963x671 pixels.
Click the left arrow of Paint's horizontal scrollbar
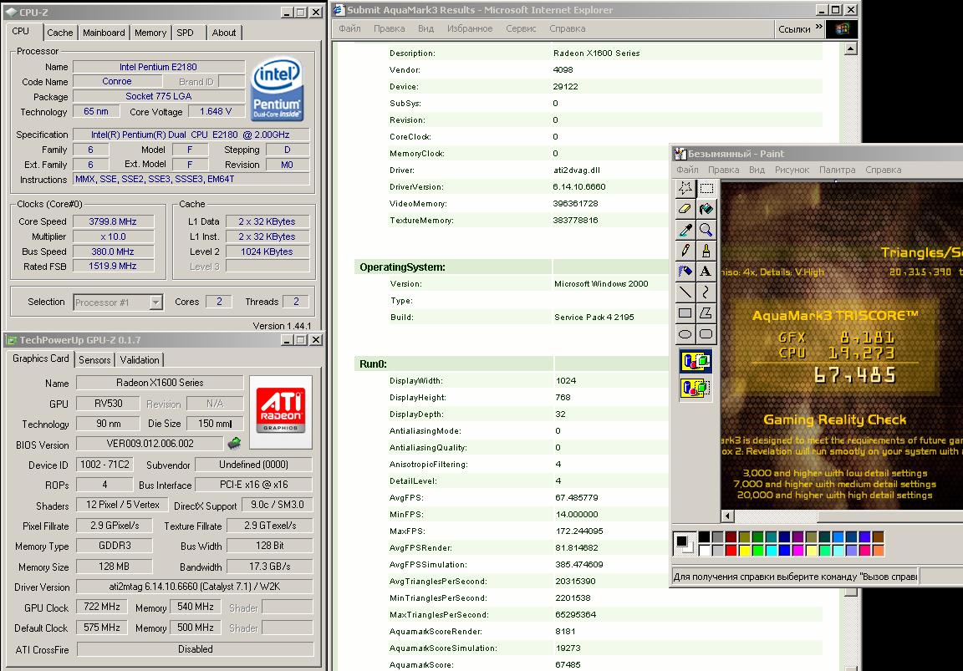(x=727, y=516)
